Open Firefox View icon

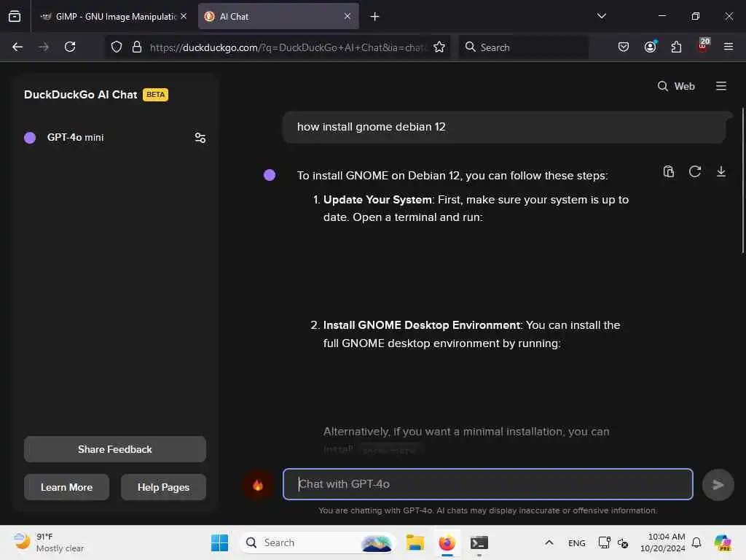[15, 16]
